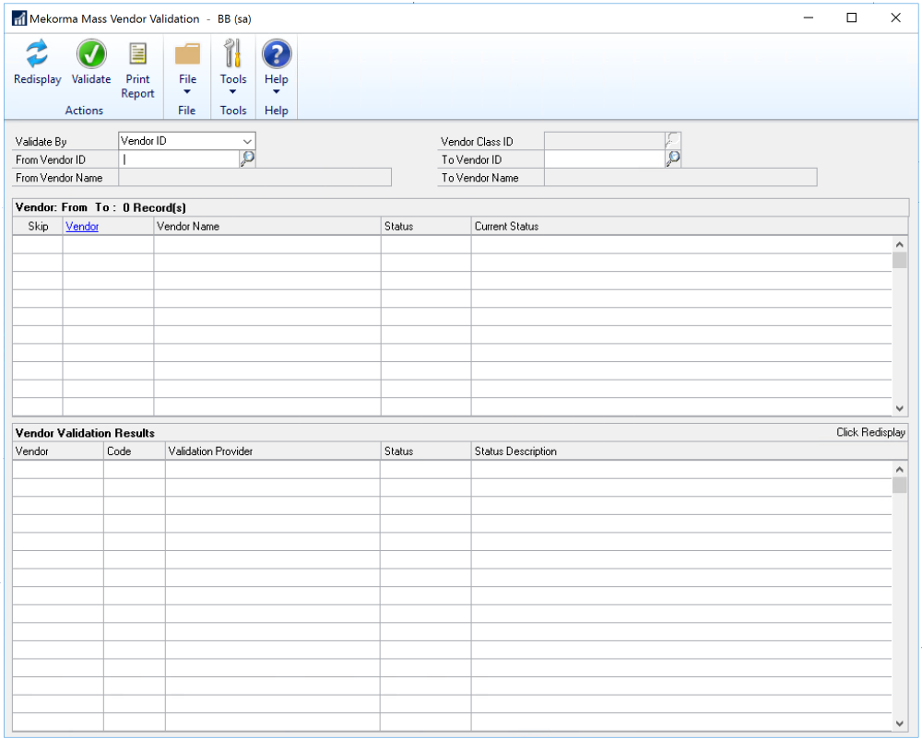Click the Vendor Class ID field
The height and width of the screenshot is (739, 922).
point(605,141)
